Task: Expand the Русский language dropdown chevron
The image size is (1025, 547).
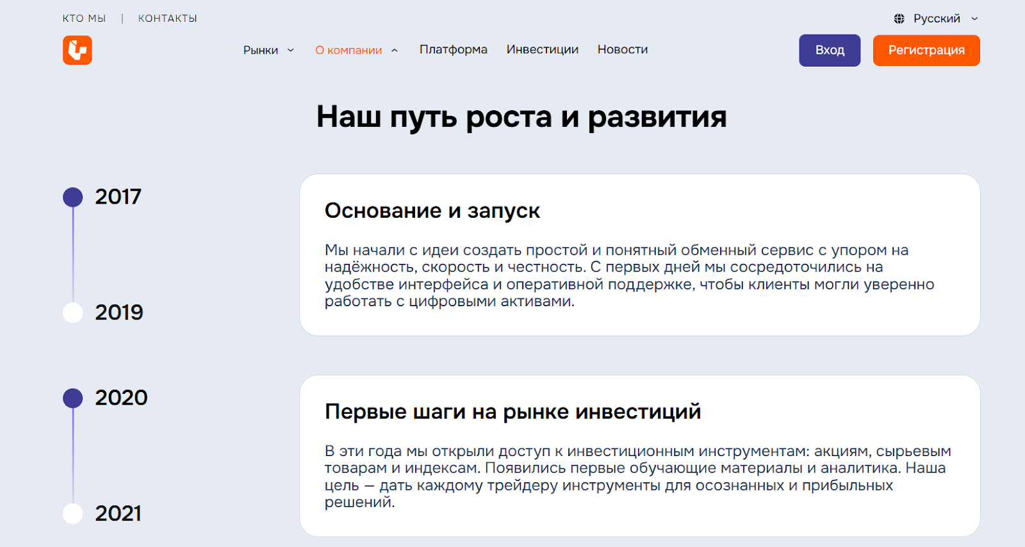Action: 974,19
